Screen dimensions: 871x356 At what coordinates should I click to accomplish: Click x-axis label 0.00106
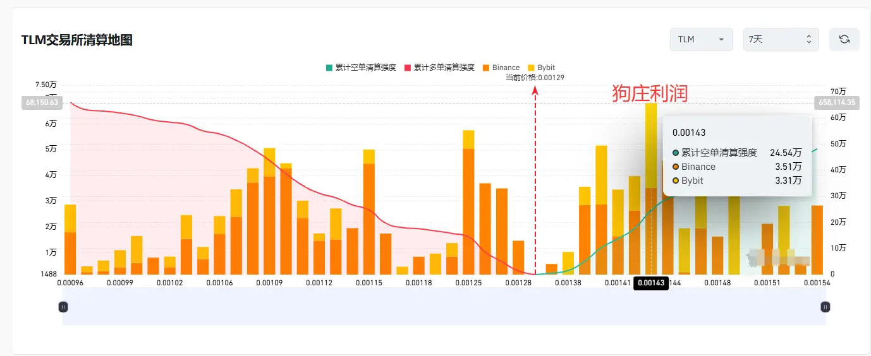click(219, 283)
